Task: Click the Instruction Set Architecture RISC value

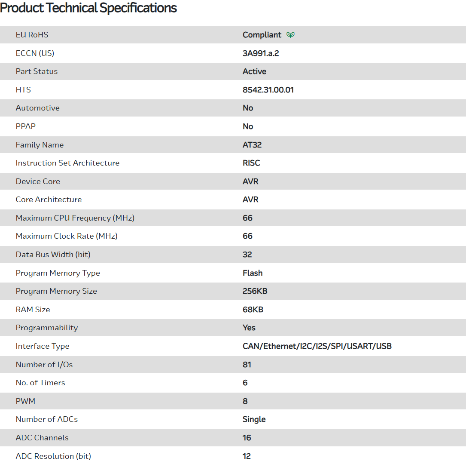Action: (251, 163)
